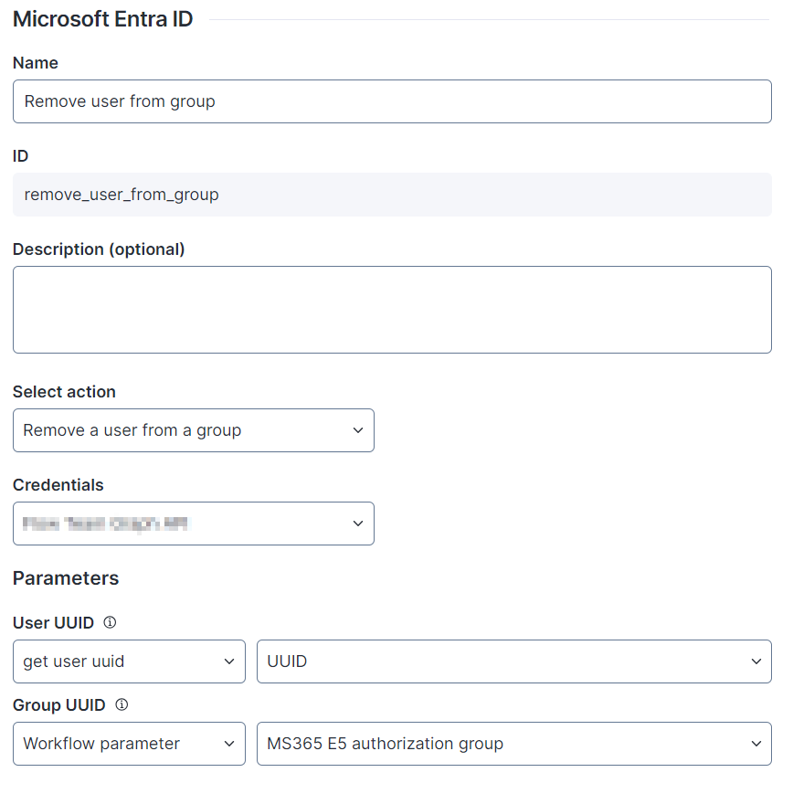Click the Group UUID info icon

[122, 705]
